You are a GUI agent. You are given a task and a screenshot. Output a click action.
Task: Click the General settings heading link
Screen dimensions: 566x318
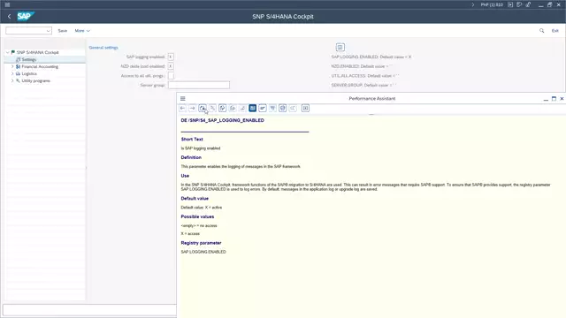click(103, 48)
